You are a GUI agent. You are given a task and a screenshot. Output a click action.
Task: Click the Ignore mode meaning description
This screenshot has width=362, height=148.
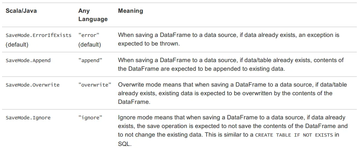233,130
